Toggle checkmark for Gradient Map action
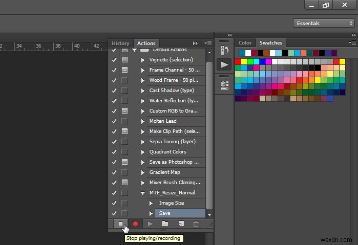The width and height of the screenshot is (358, 245). [x=114, y=172]
